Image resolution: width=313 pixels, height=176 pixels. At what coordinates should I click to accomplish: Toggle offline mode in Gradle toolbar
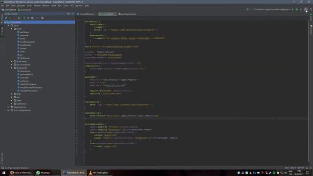click(37, 18)
